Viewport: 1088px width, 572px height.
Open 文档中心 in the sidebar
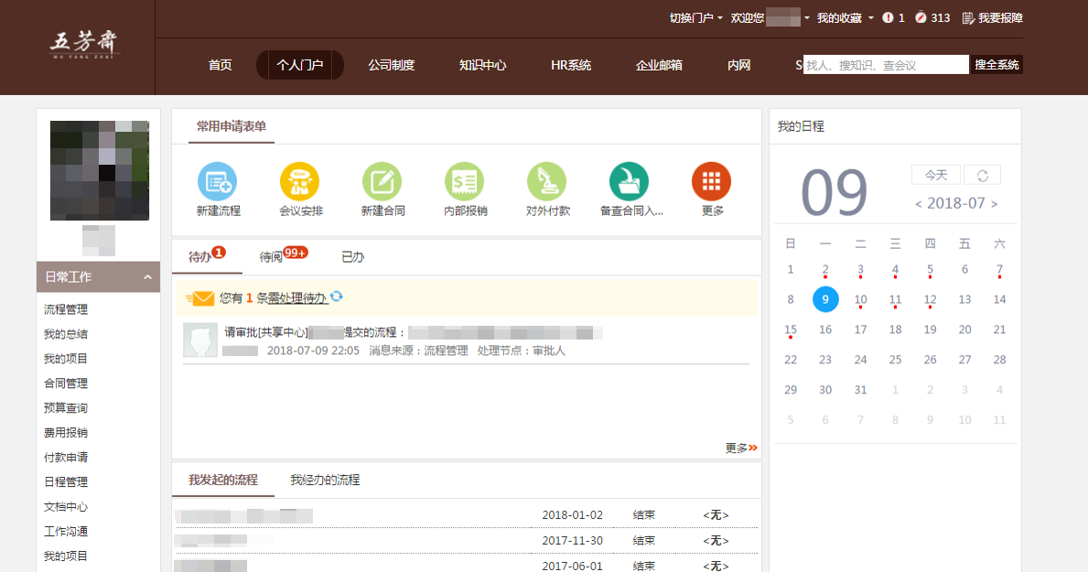65,507
